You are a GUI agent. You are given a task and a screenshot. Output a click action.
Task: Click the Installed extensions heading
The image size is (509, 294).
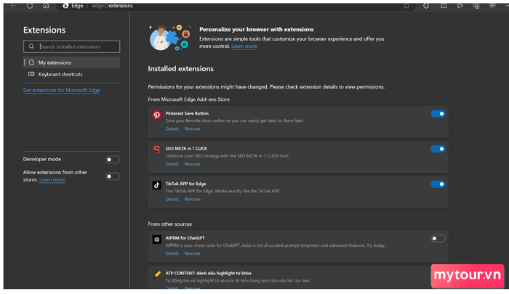pyautogui.click(x=180, y=69)
